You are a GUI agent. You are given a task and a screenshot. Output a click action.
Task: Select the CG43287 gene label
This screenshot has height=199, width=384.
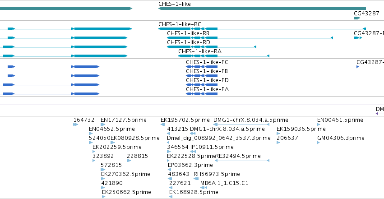(366, 14)
